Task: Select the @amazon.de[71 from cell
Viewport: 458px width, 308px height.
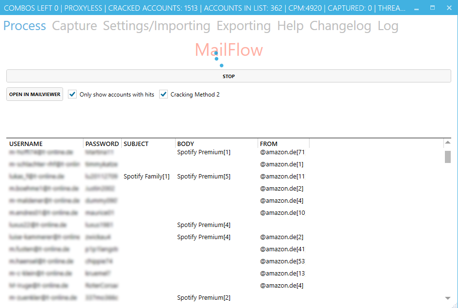Action: click(282, 152)
